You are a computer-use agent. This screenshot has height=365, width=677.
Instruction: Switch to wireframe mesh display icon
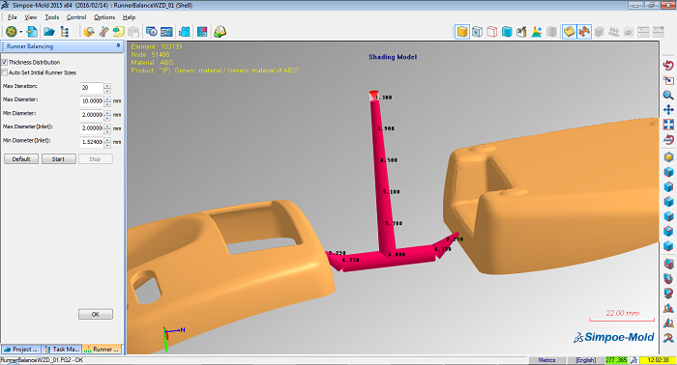[x=477, y=32]
